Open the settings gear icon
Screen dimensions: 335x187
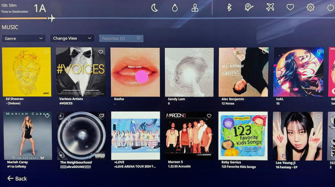coord(310,7)
